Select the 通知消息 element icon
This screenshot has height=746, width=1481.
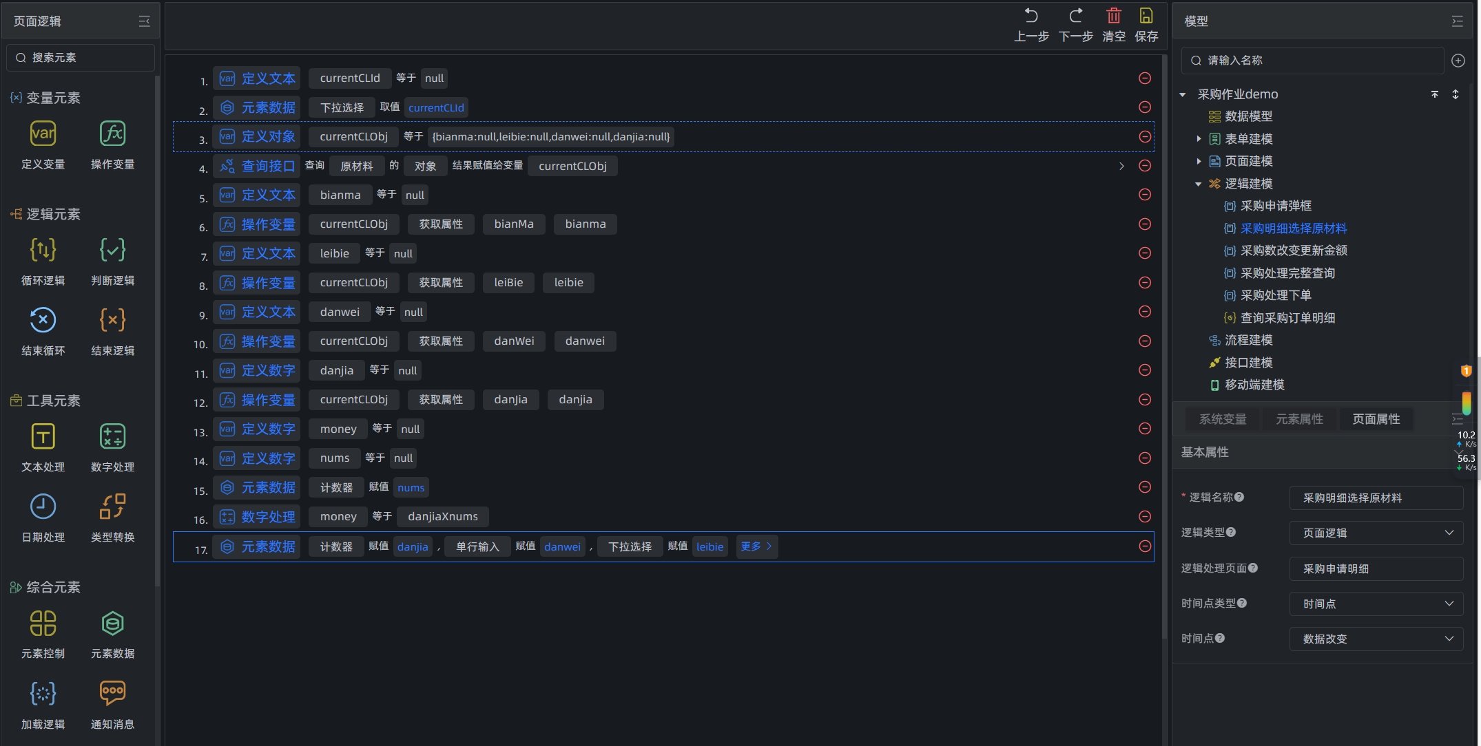(112, 693)
